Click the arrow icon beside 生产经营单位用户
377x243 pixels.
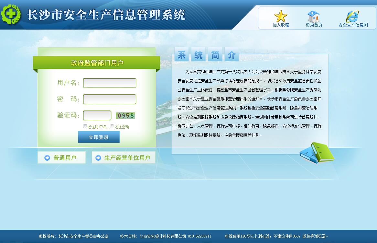point(98,158)
